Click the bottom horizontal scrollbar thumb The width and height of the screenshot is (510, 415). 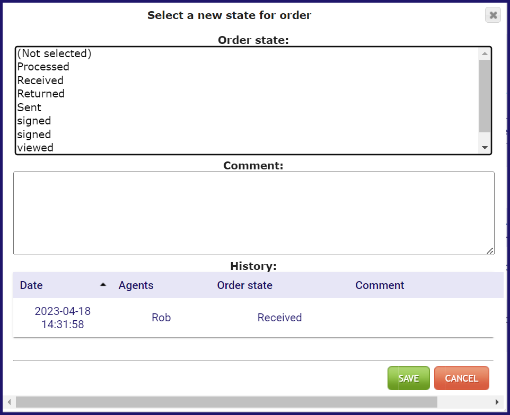226,402
